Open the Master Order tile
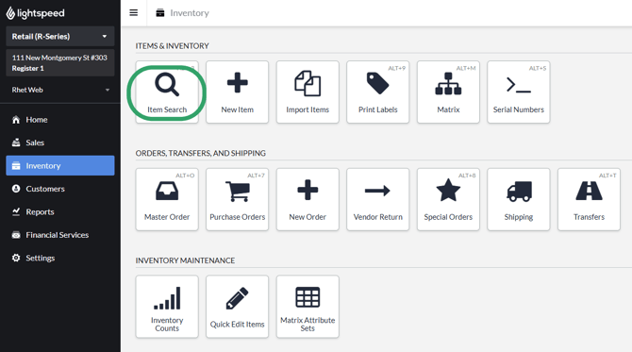Image resolution: width=632 pixels, height=352 pixels. pos(167,199)
